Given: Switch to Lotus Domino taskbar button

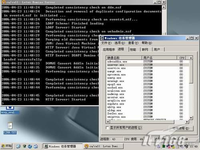Looking at the screenshot, I should click(104, 146).
